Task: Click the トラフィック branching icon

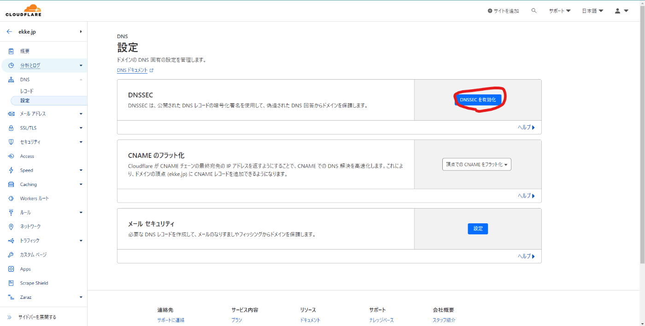Action: pyautogui.click(x=11, y=241)
